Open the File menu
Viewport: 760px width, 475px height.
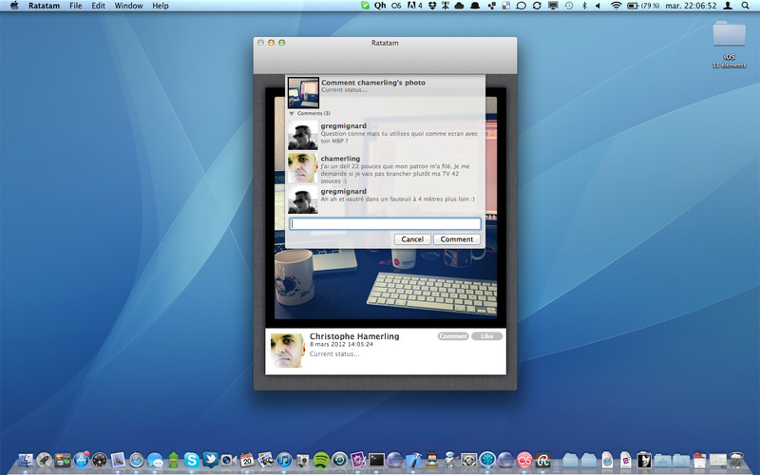(76, 6)
